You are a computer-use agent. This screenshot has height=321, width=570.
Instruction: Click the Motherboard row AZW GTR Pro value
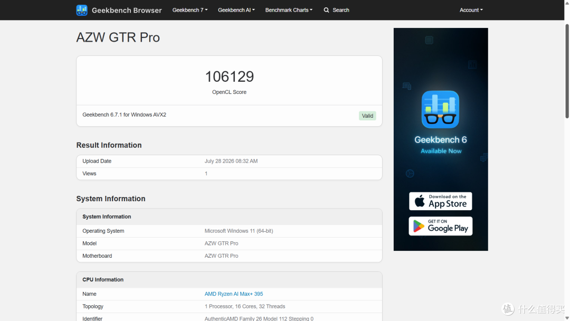[x=221, y=256]
